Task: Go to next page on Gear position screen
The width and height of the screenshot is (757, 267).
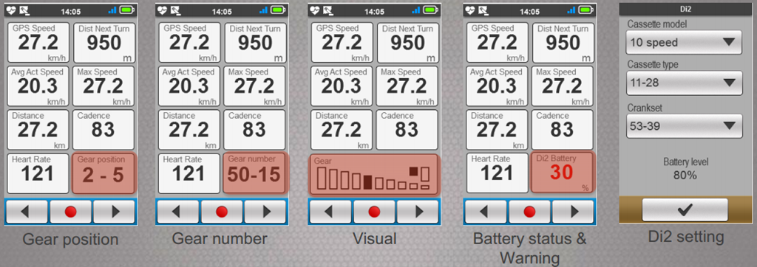Action: [113, 212]
